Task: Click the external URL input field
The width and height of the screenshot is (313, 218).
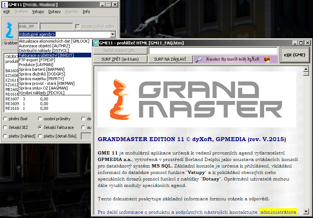Action: (x=213, y=51)
